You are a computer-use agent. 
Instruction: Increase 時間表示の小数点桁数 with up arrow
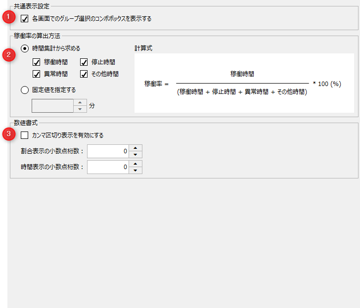point(135,164)
